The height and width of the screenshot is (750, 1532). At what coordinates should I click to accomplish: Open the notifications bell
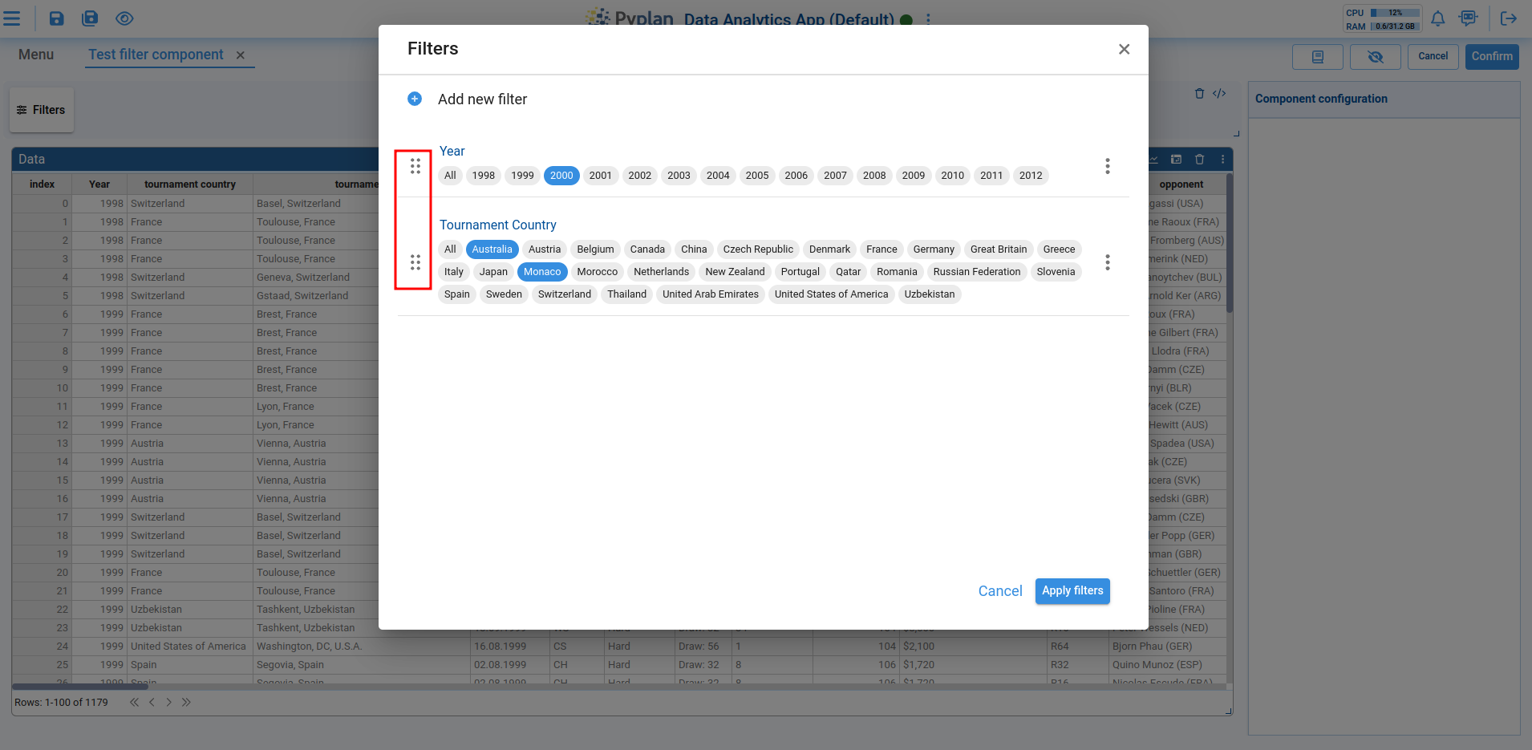(x=1437, y=18)
